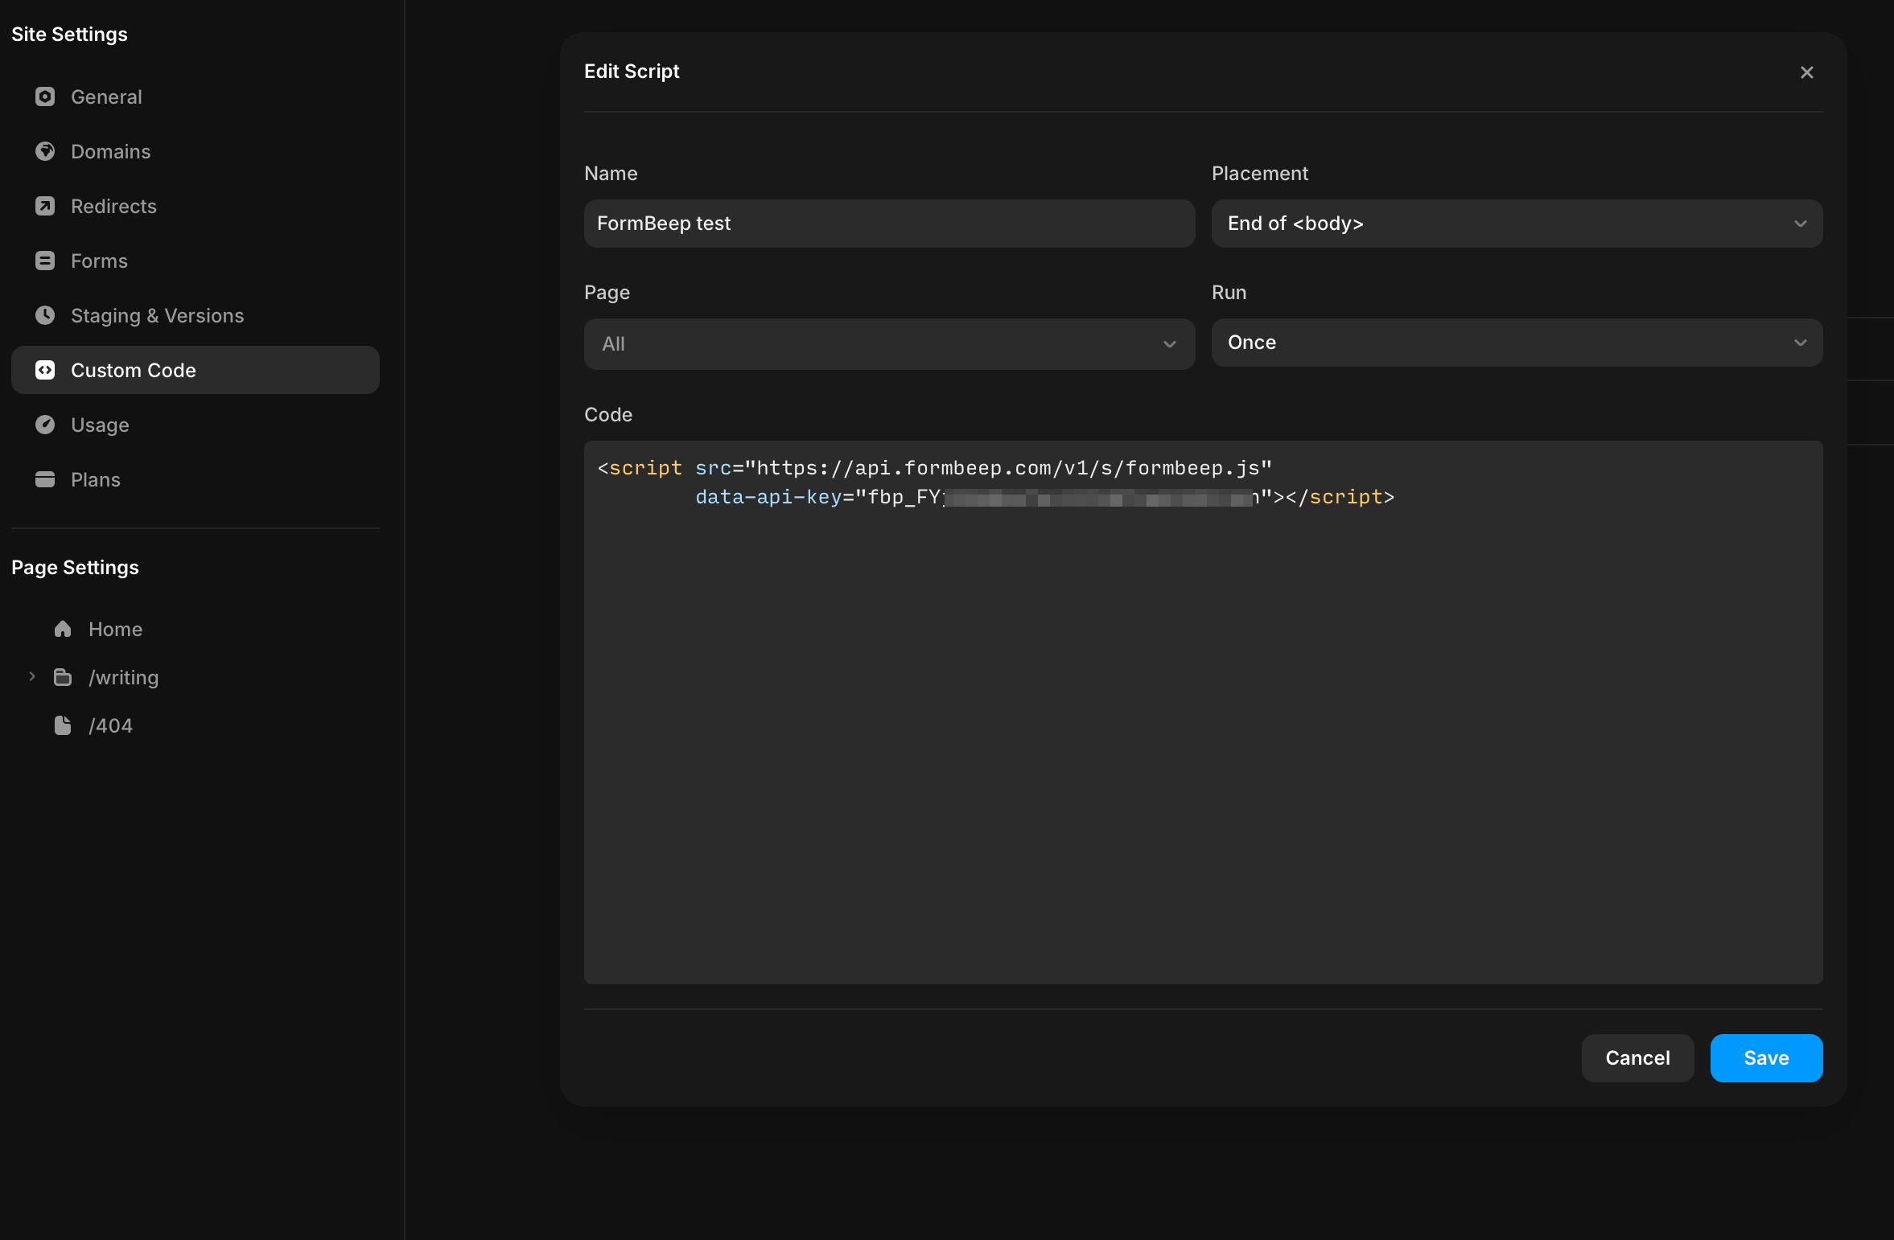Open the Usage settings icon
1894x1240 pixels.
(45, 425)
